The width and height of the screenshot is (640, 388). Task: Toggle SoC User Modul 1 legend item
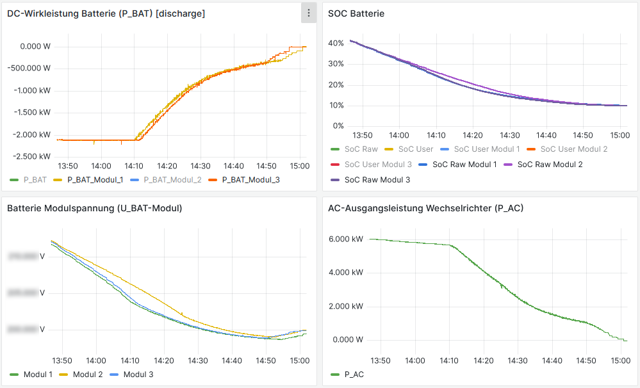coord(487,149)
